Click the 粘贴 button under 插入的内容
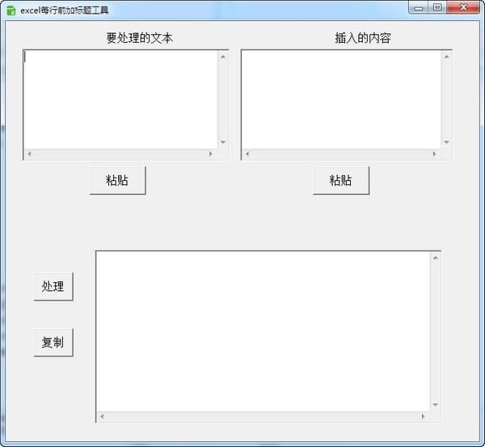Viewport: 485px width, 447px height. coord(341,180)
